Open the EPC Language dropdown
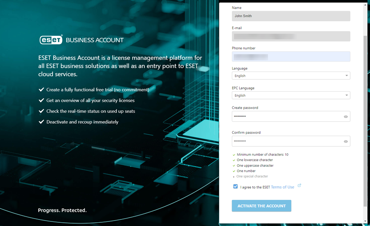The height and width of the screenshot is (226, 370). (x=291, y=95)
